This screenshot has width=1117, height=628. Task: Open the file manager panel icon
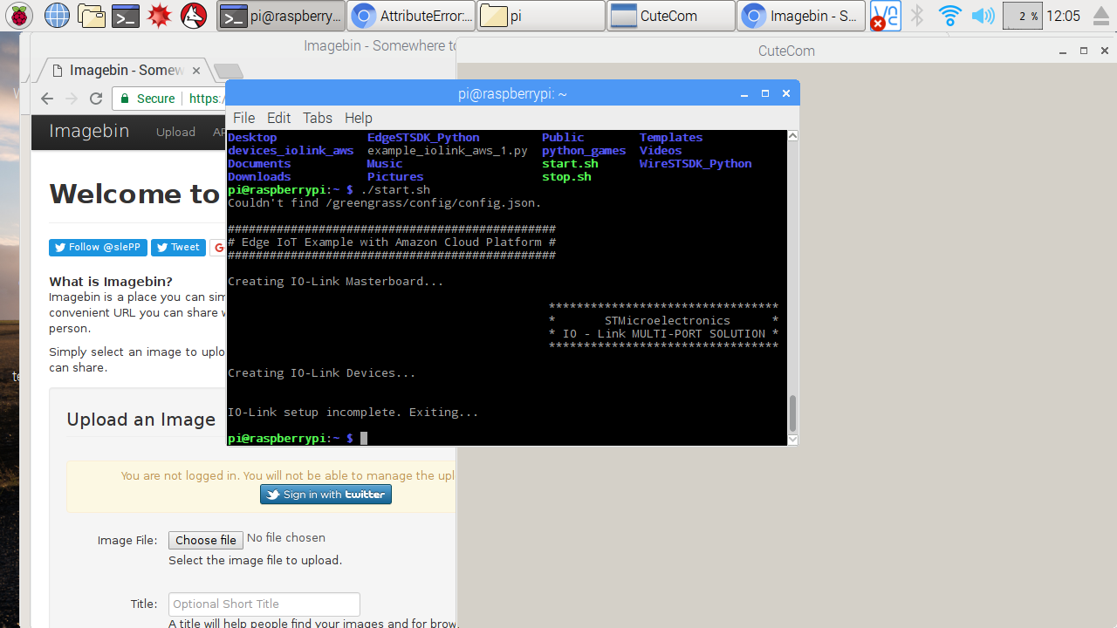(x=92, y=16)
